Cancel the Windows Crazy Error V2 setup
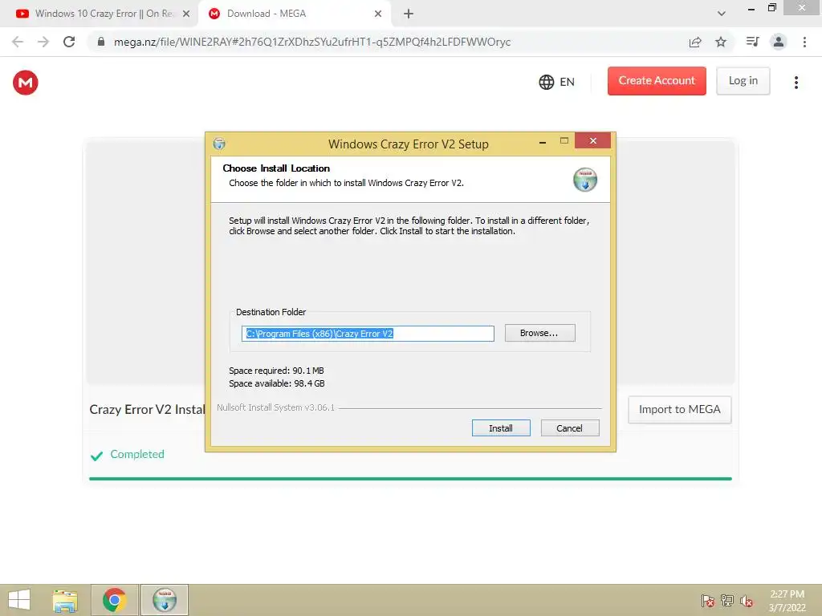 coord(569,428)
